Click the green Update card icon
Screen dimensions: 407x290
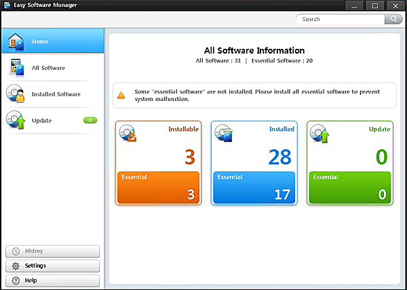(319, 135)
